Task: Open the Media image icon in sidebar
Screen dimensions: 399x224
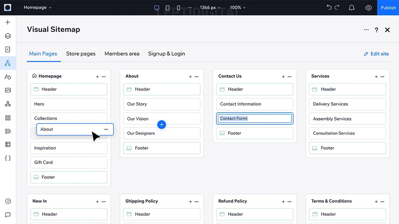Action: tap(8, 90)
